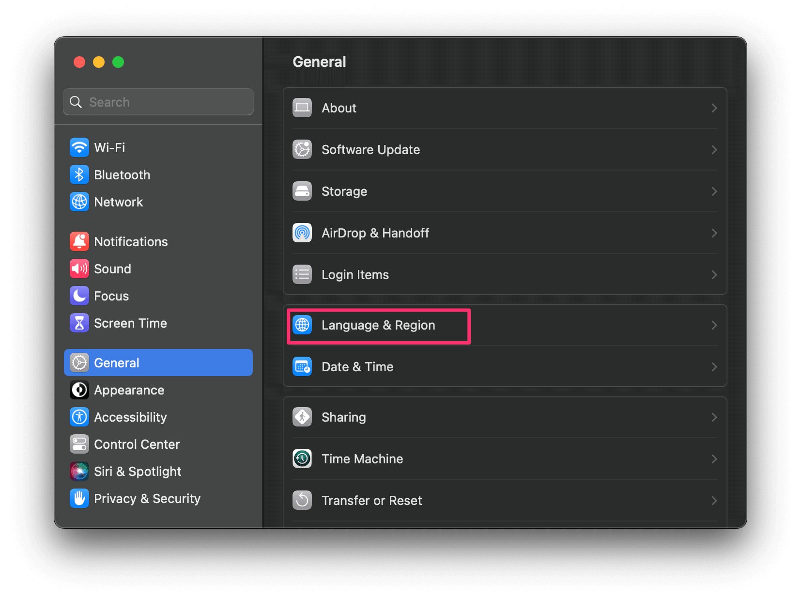Viewport: 801px width, 600px height.
Task: Open Transfer or Reset label text
Action: 372,500
